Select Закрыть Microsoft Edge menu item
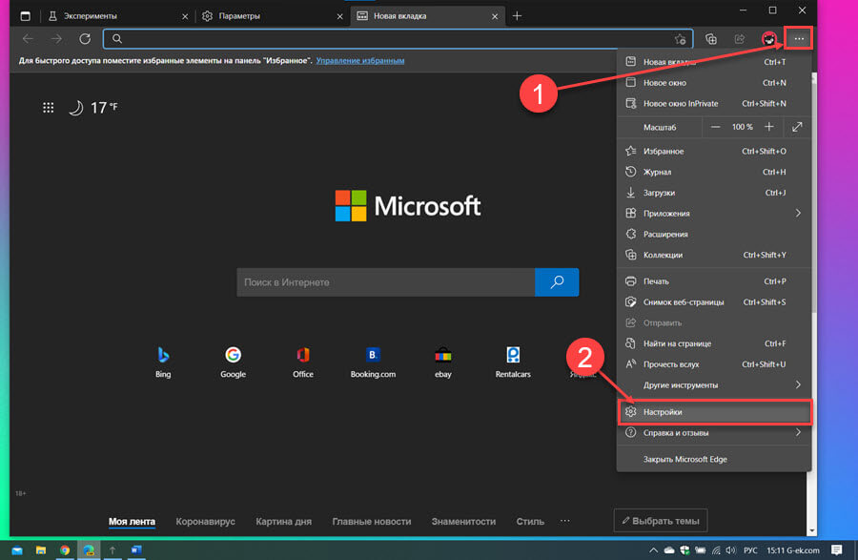858x560 pixels. click(713, 459)
